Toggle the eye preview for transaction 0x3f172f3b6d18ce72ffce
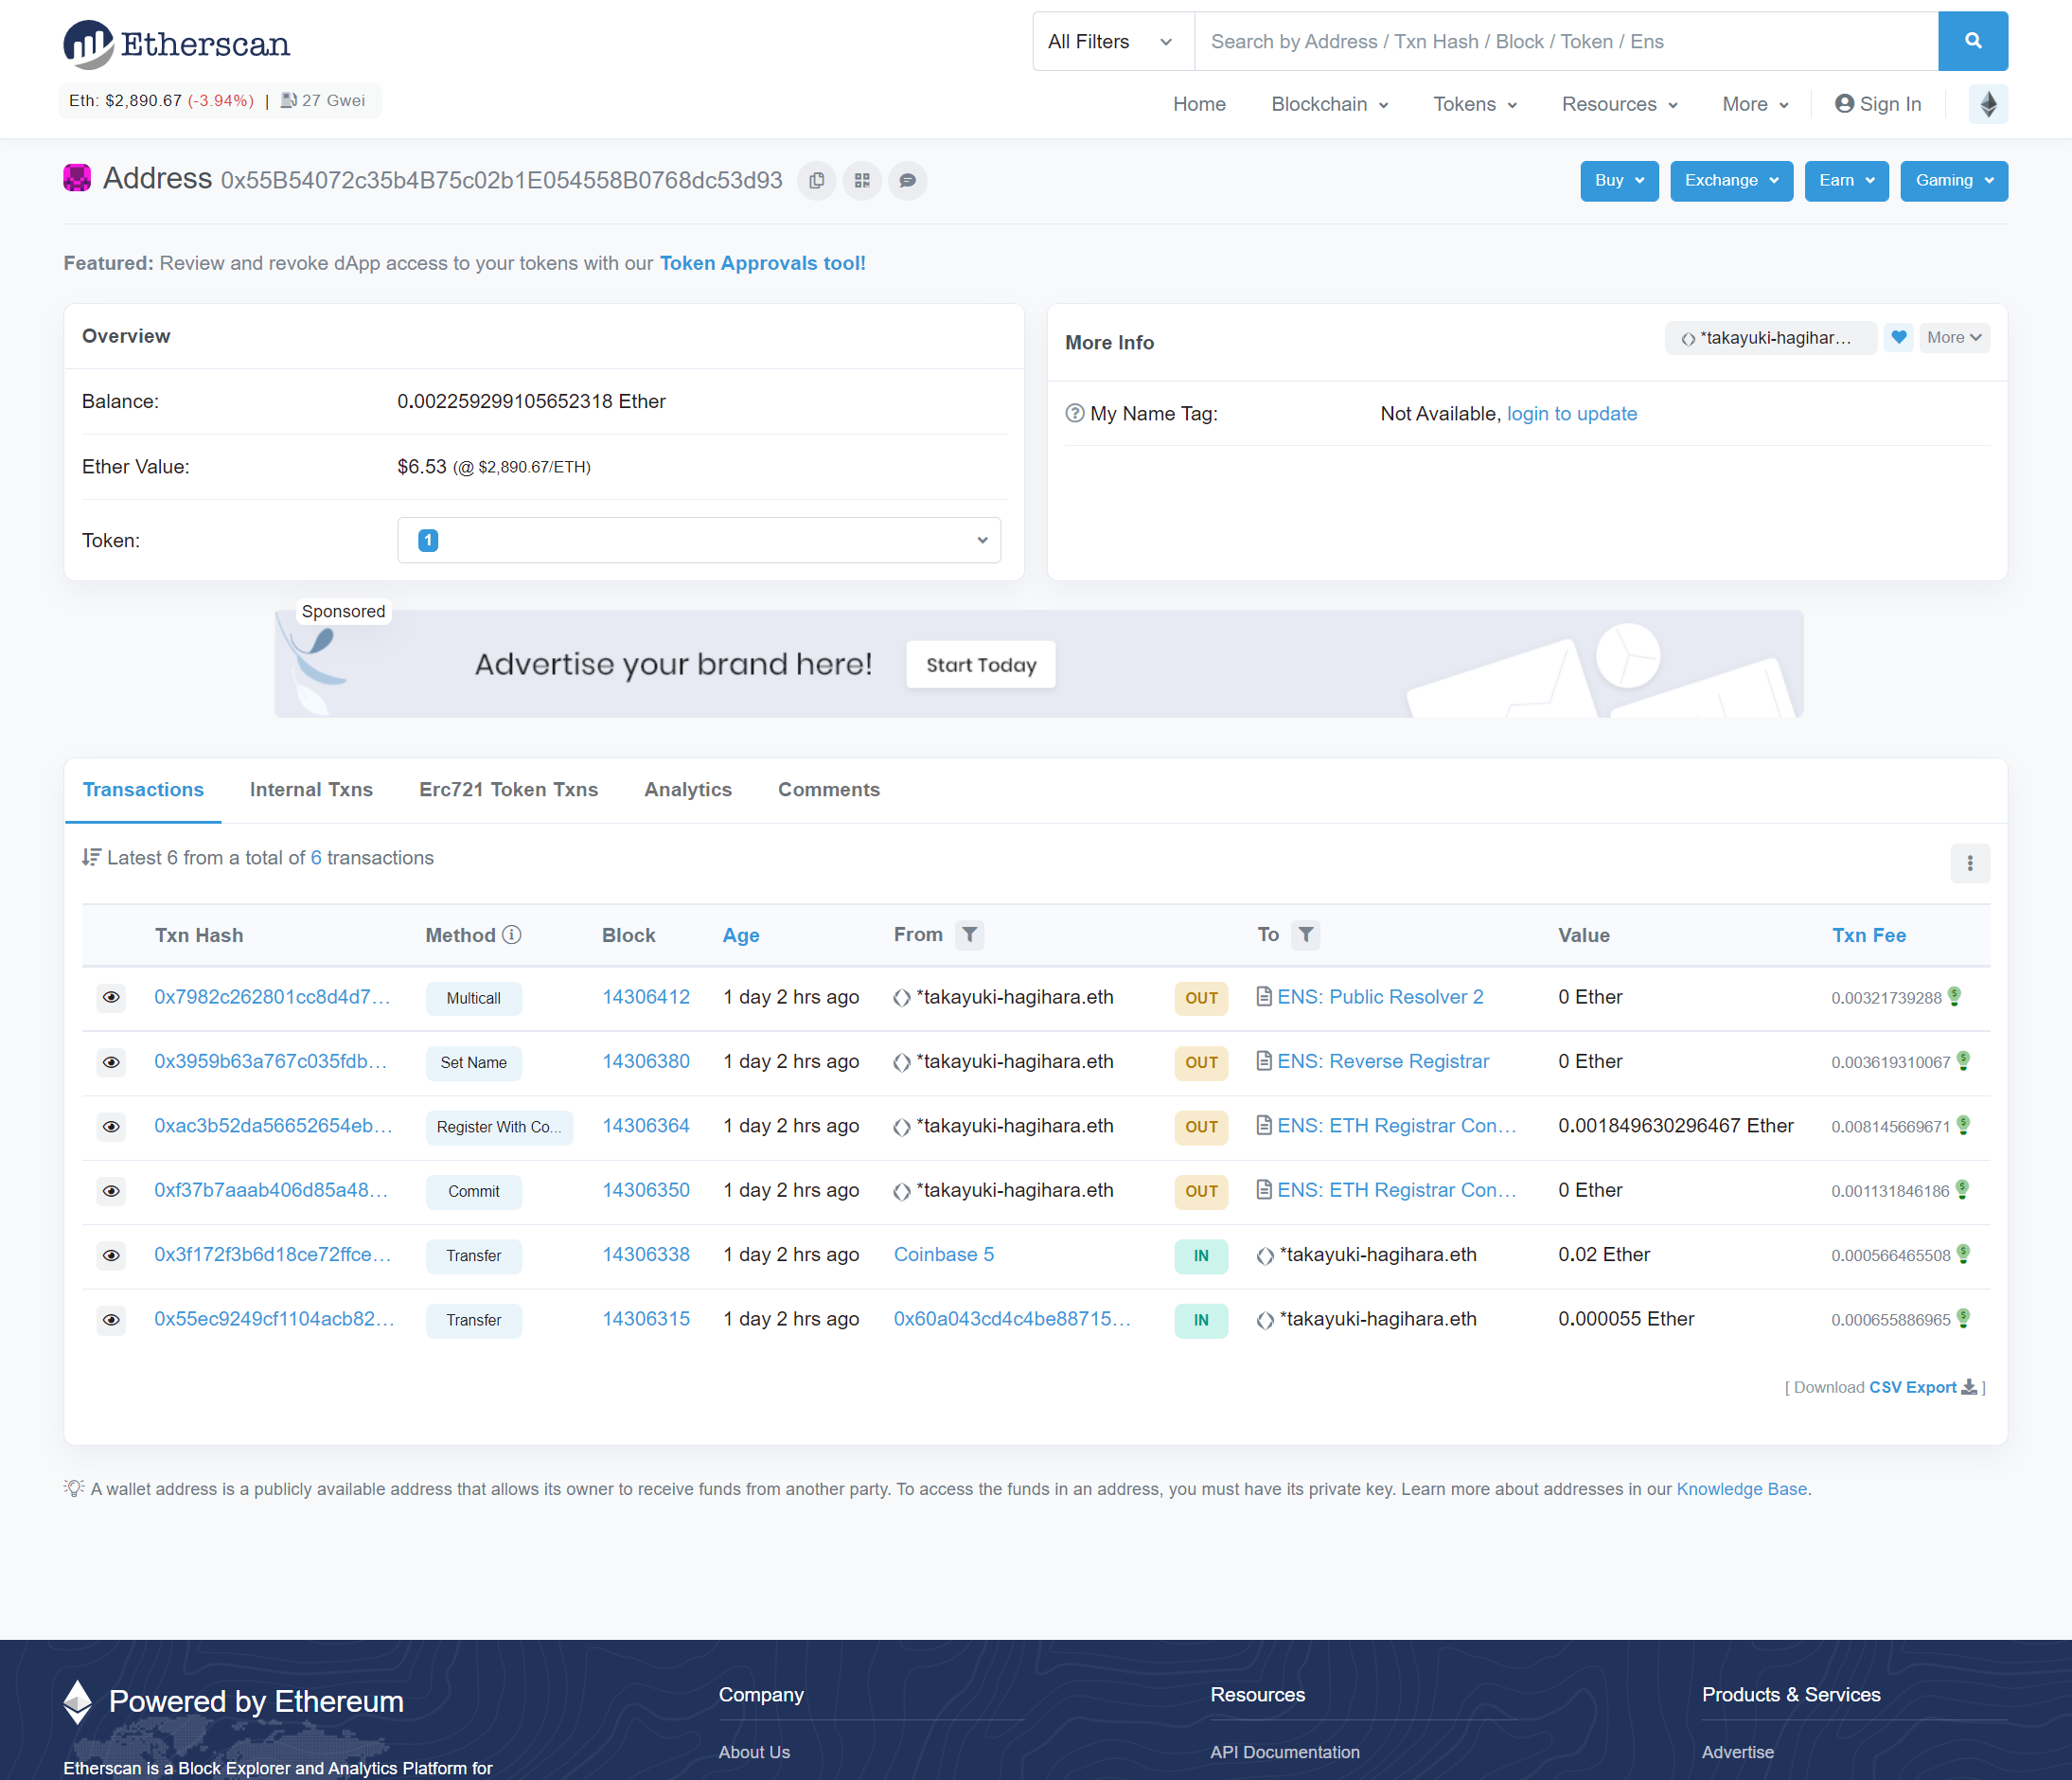 [111, 1255]
